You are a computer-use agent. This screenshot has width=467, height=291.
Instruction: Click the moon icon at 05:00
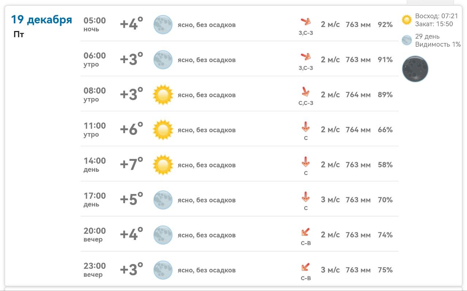click(x=163, y=25)
